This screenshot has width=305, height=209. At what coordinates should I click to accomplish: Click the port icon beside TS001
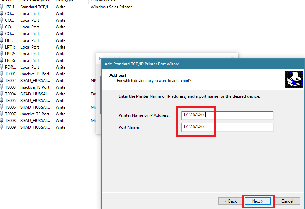(x=1, y=74)
